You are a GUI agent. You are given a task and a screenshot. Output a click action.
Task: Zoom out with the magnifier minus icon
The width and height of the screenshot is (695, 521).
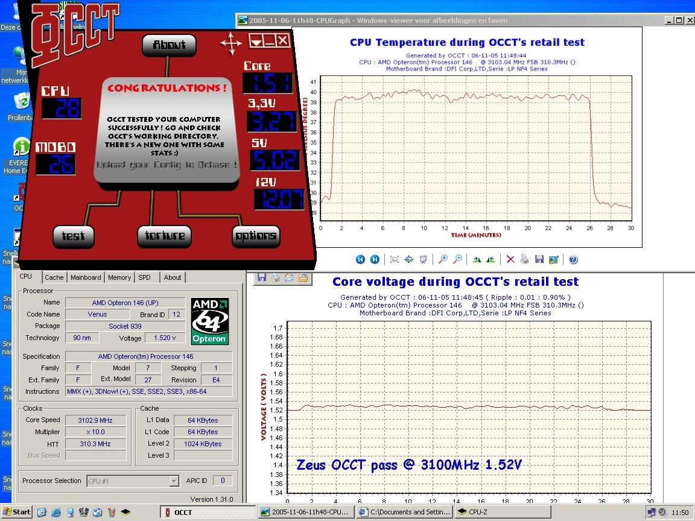coord(457,260)
